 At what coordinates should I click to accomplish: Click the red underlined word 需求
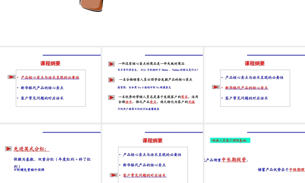(185, 97)
